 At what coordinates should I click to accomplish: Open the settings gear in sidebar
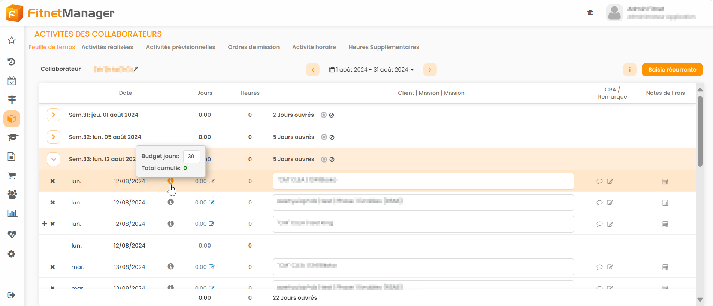click(12, 254)
